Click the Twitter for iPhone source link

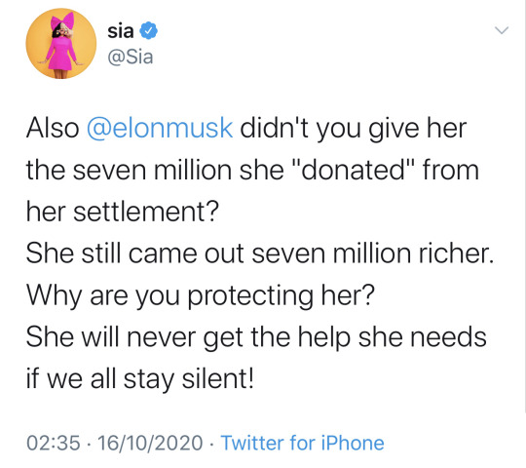tap(302, 442)
